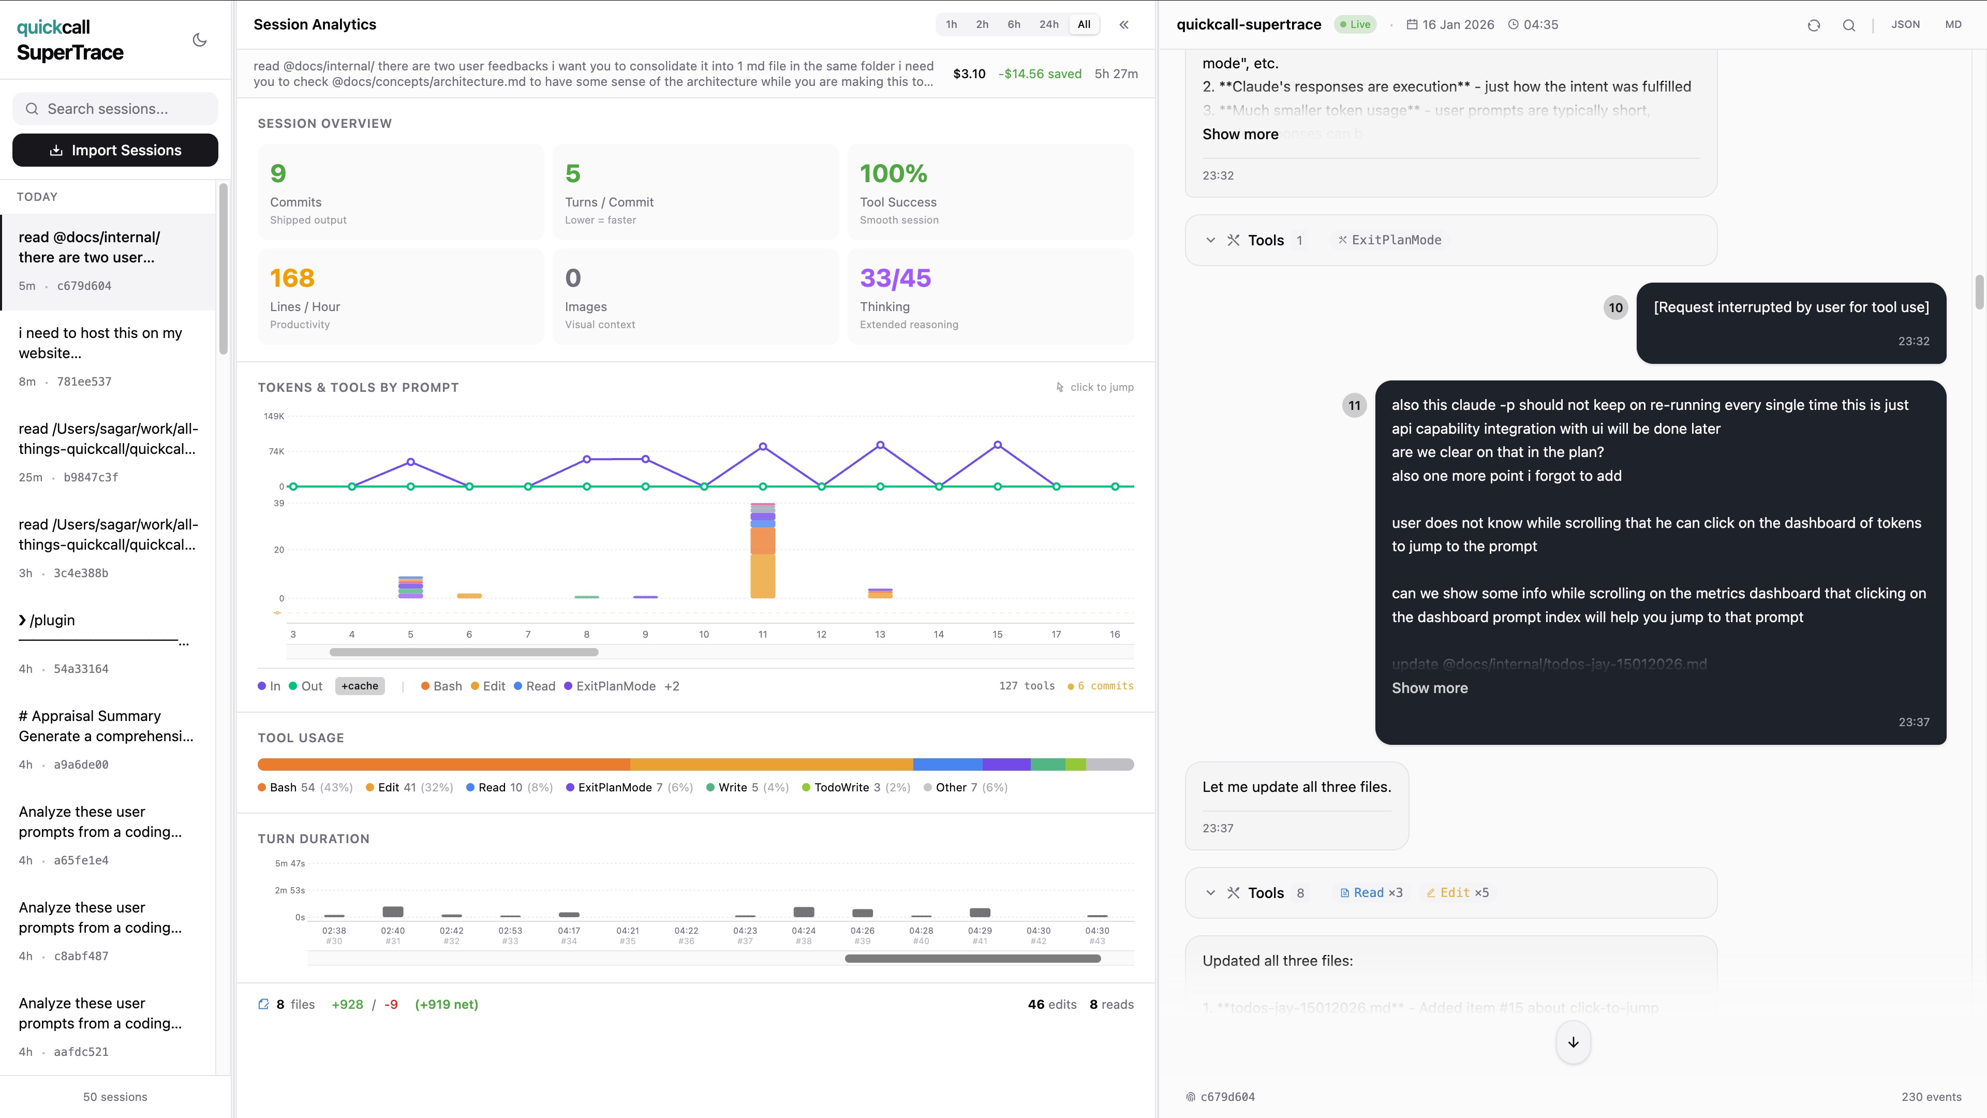The width and height of the screenshot is (1987, 1118).
Task: Click the Import Sessions button
Action: pyautogui.click(x=116, y=151)
